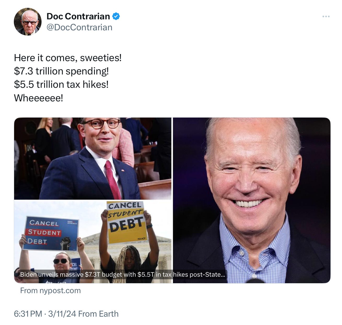View the Cancel Student Debt protest photo

93,242
